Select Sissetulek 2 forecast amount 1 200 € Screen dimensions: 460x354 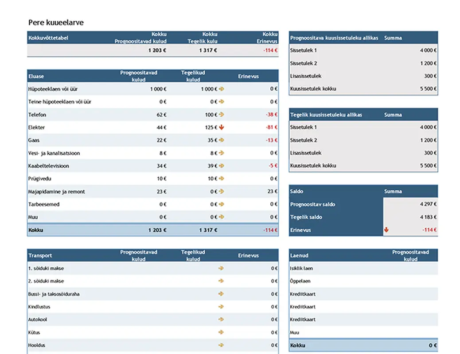tap(428, 63)
